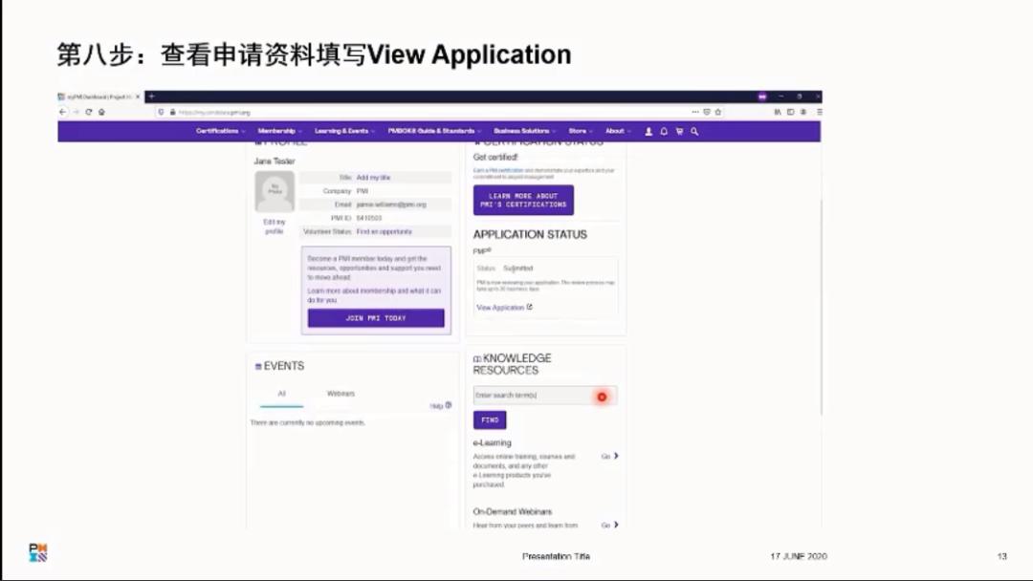This screenshot has height=581, width=1033.
Task: Click the JOIN PMI TODAY button
Action: tap(375, 317)
